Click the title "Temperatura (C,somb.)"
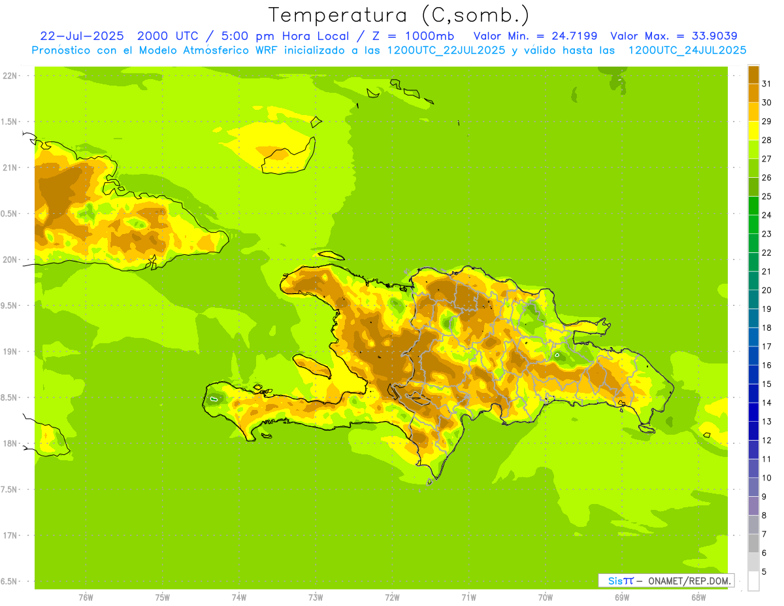This screenshot has height=606, width=784. click(x=399, y=15)
